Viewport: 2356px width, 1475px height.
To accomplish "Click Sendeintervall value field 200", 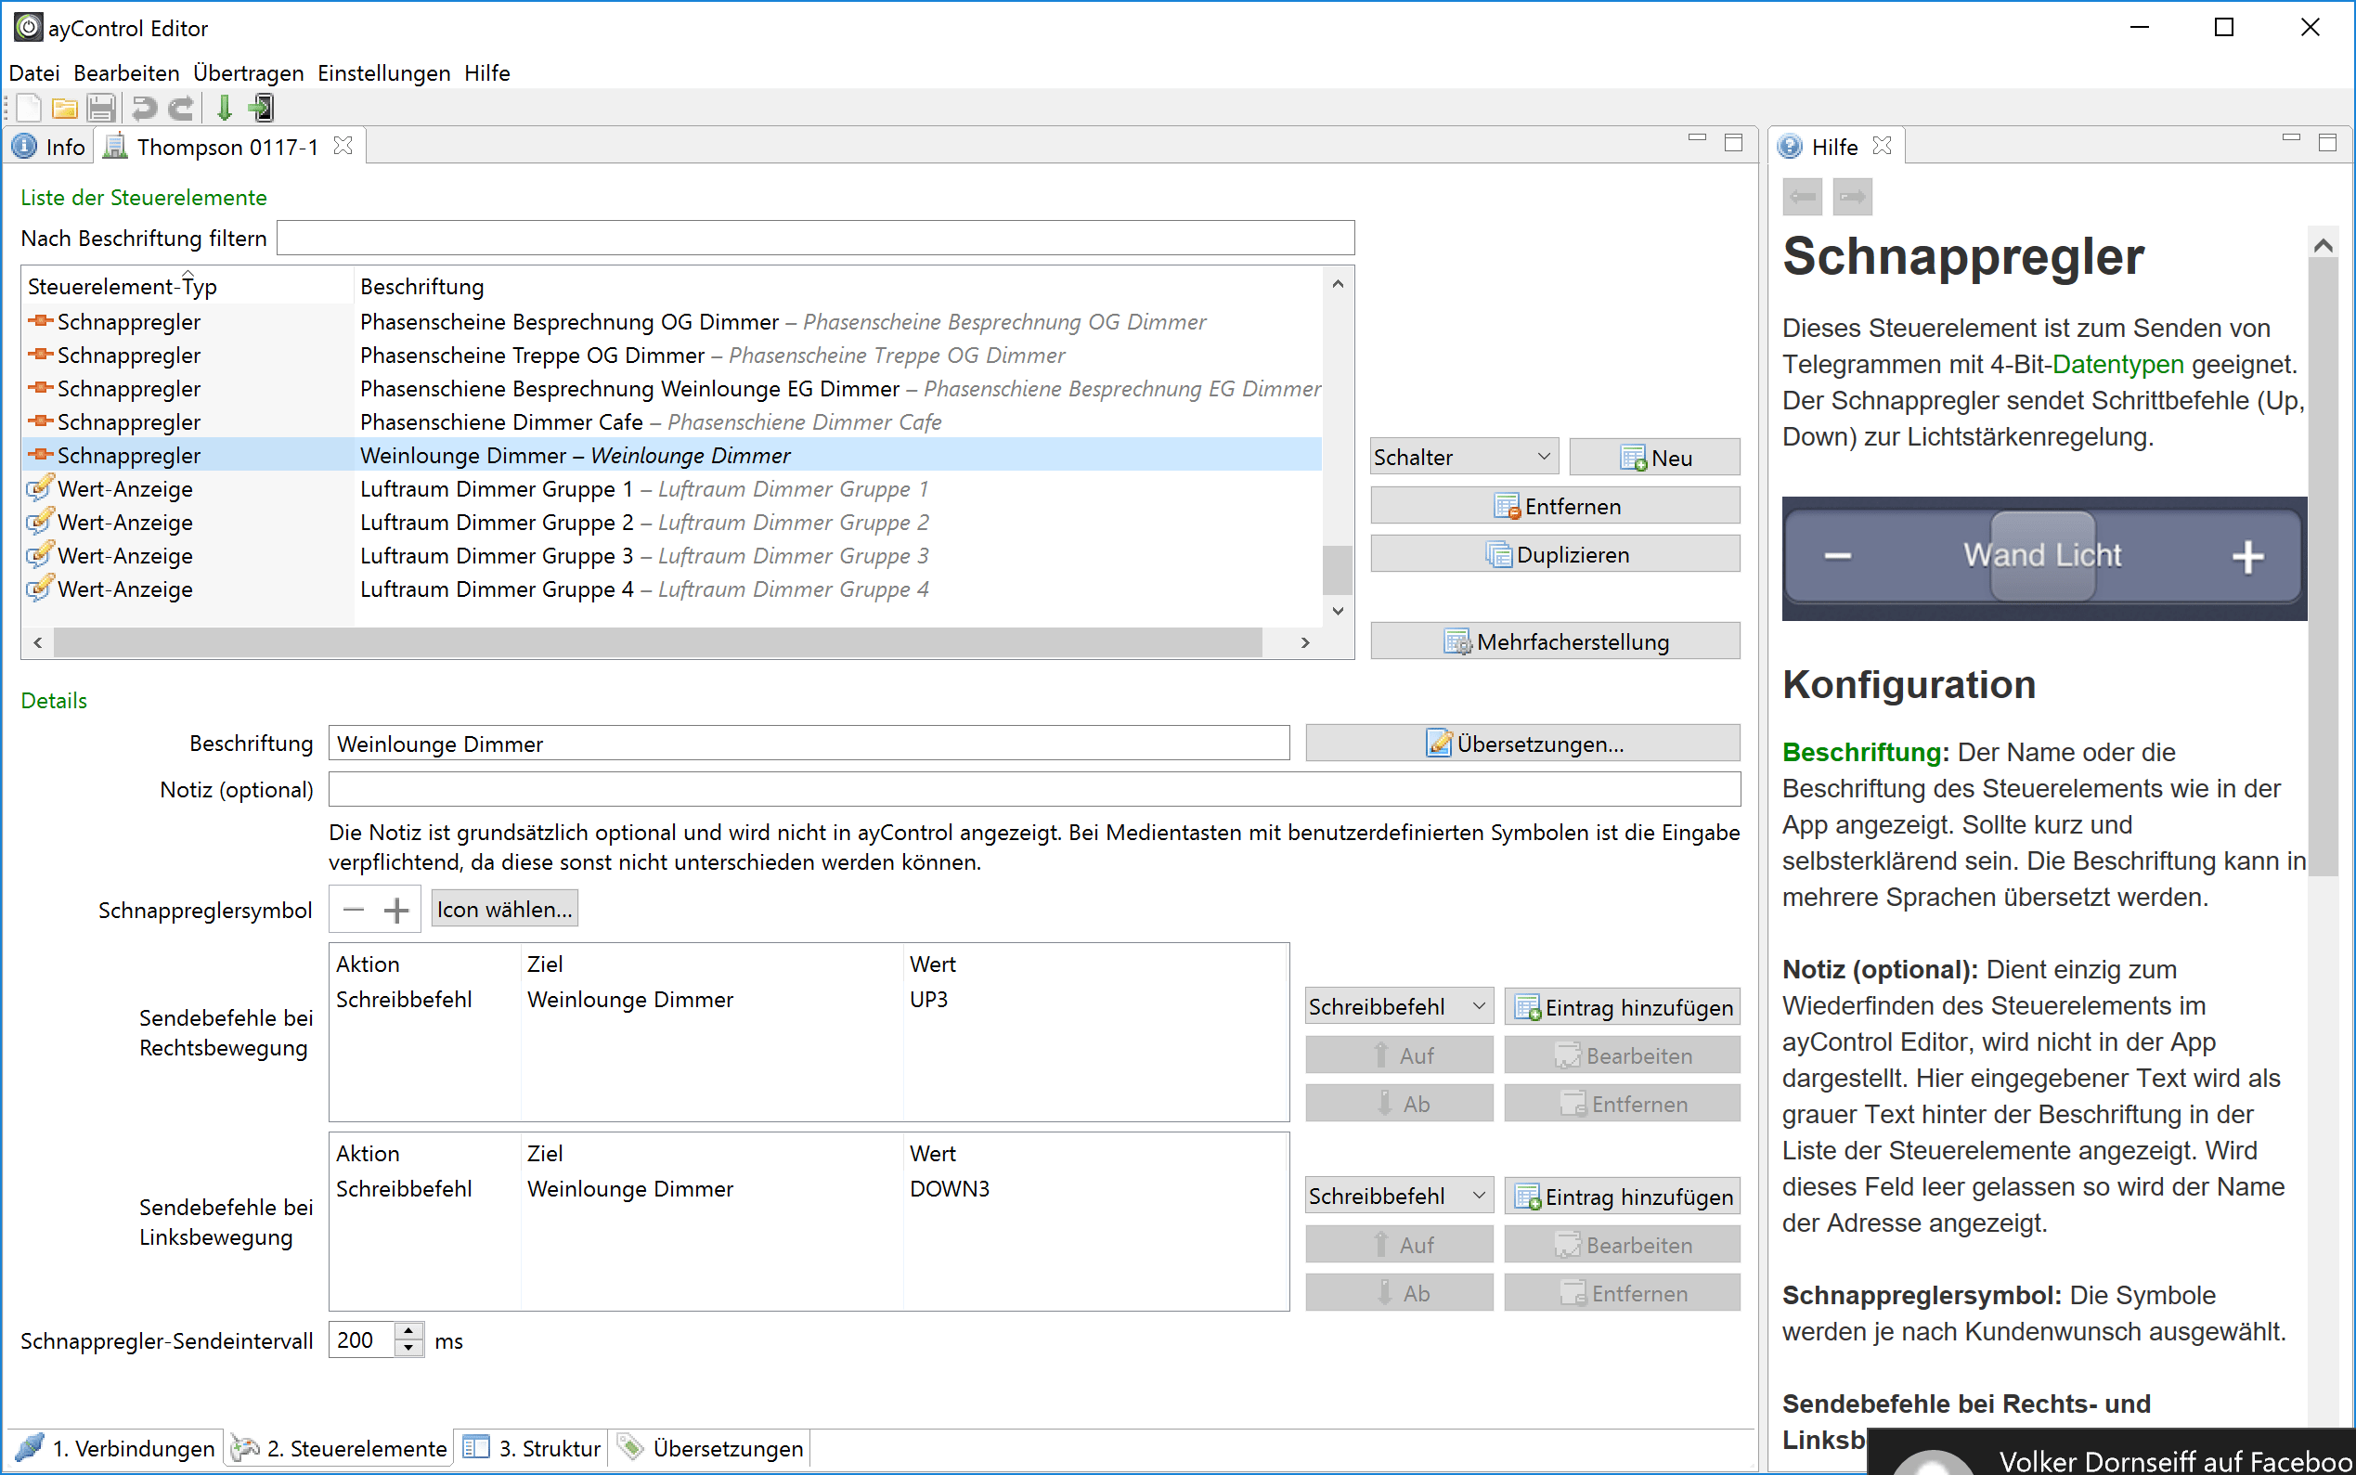I will tap(362, 1339).
